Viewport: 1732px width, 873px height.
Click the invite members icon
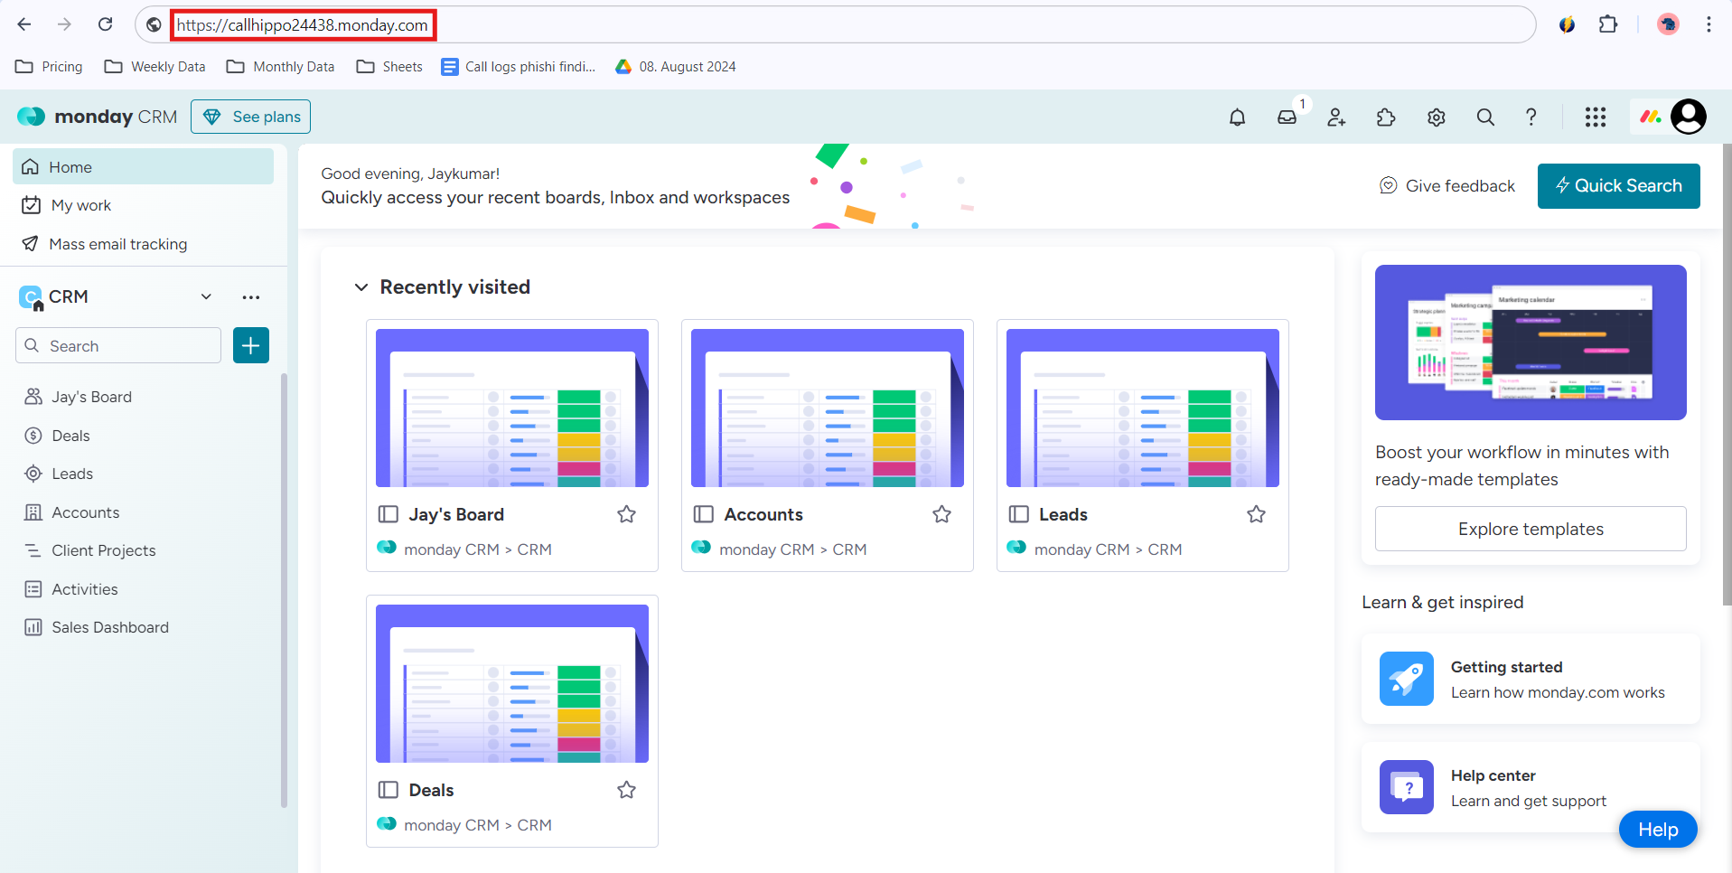click(1336, 117)
